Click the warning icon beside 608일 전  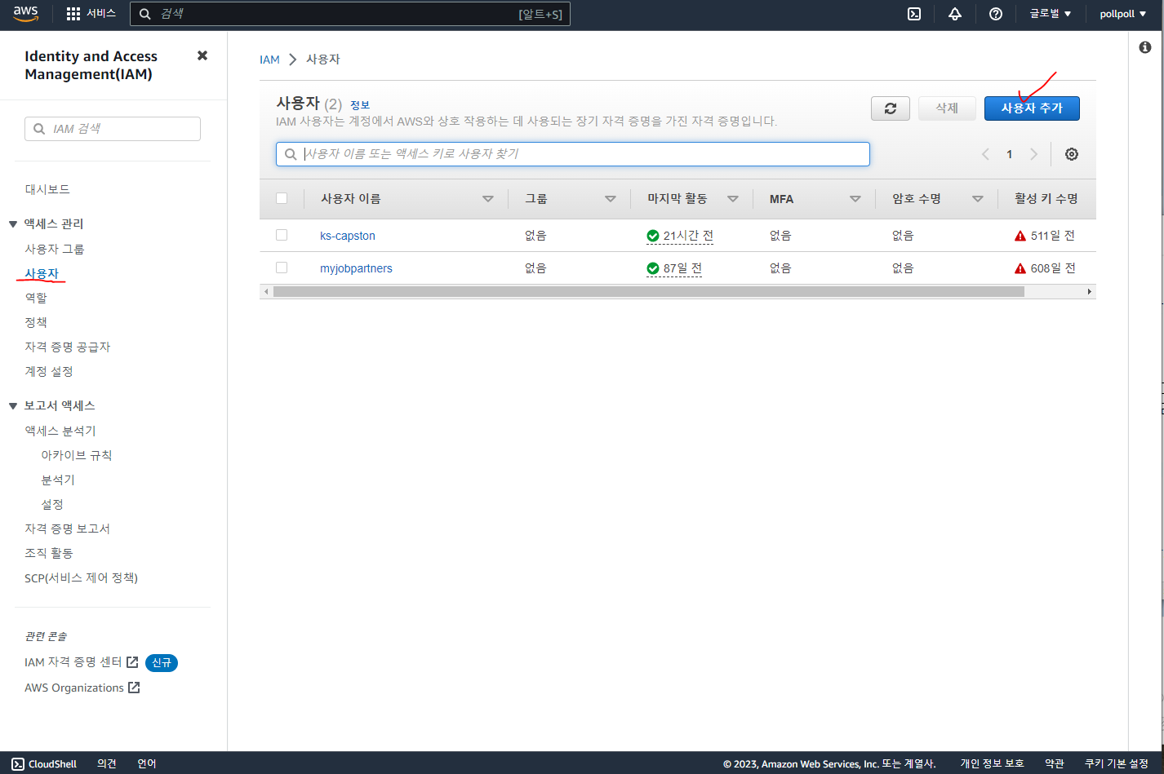[x=1020, y=268]
